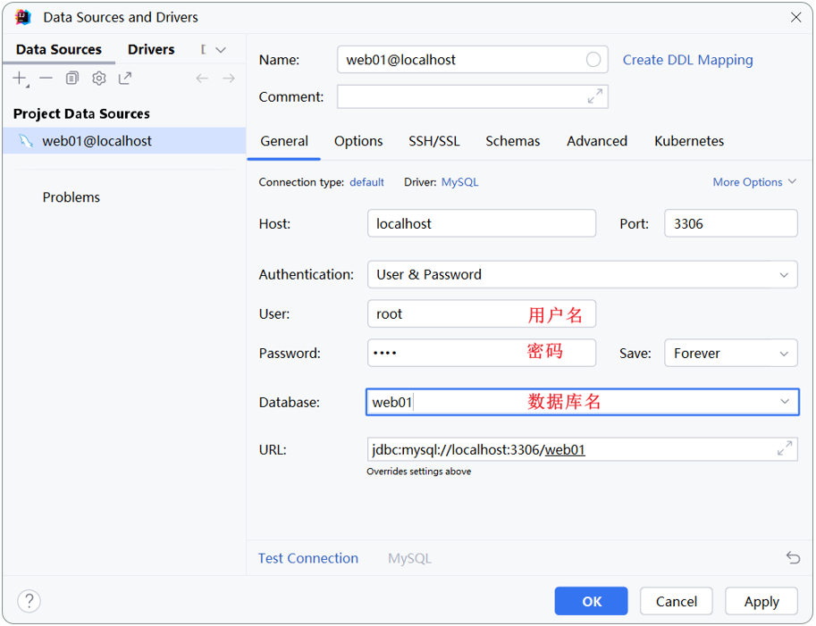816x626 pixels.
Task: Select the Problems item in sidebar
Action: tap(72, 197)
